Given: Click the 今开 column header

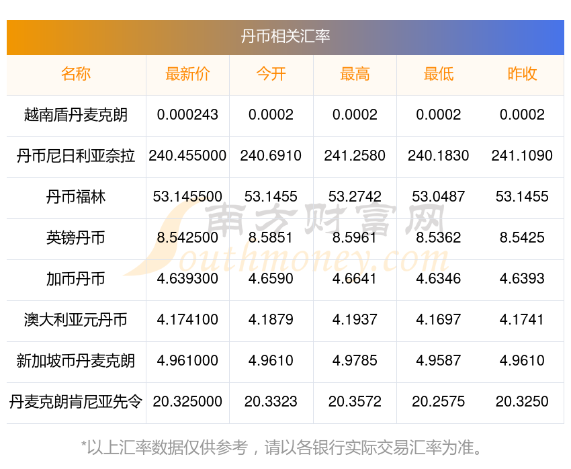Looking at the screenshot, I should point(271,74).
